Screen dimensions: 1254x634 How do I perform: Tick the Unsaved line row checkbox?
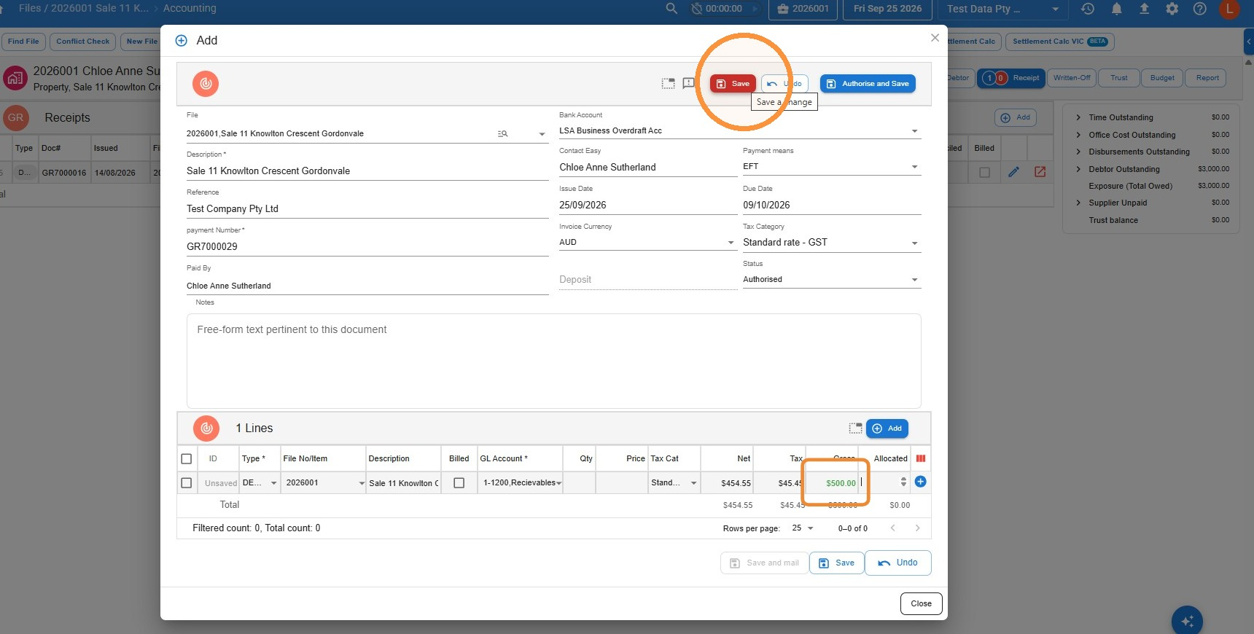pyautogui.click(x=186, y=483)
